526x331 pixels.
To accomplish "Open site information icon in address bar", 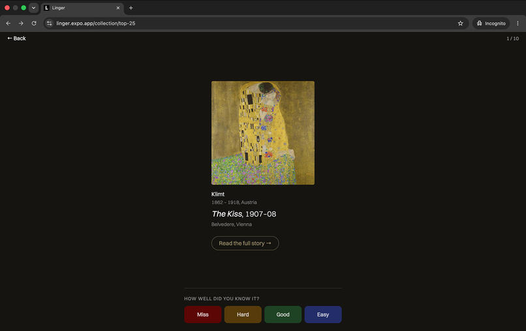I will (x=50, y=23).
